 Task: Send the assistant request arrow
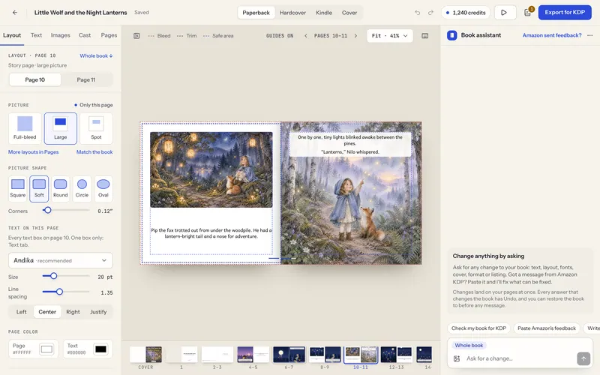[583, 358]
